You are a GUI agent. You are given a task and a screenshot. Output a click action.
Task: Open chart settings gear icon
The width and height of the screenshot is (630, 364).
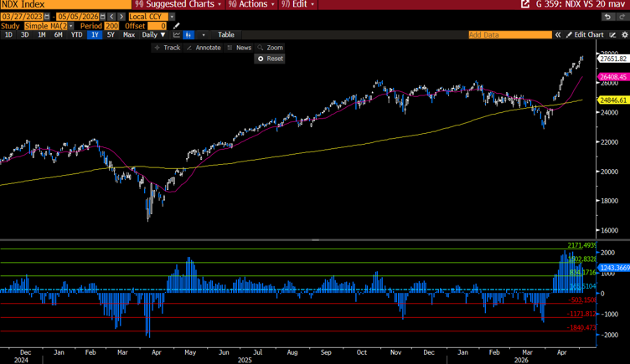[x=625, y=35]
